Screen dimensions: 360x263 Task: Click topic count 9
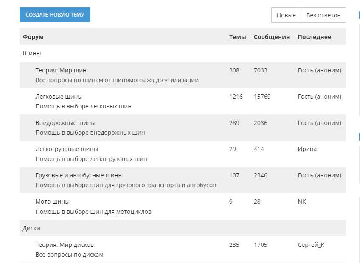pos(231,202)
